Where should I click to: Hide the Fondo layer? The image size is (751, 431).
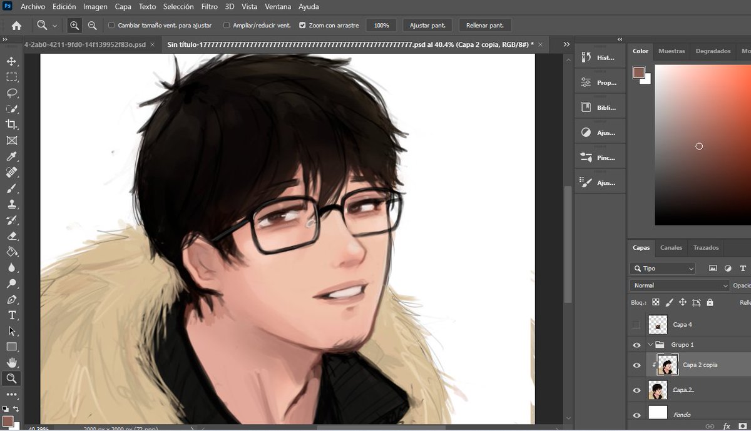click(x=636, y=415)
